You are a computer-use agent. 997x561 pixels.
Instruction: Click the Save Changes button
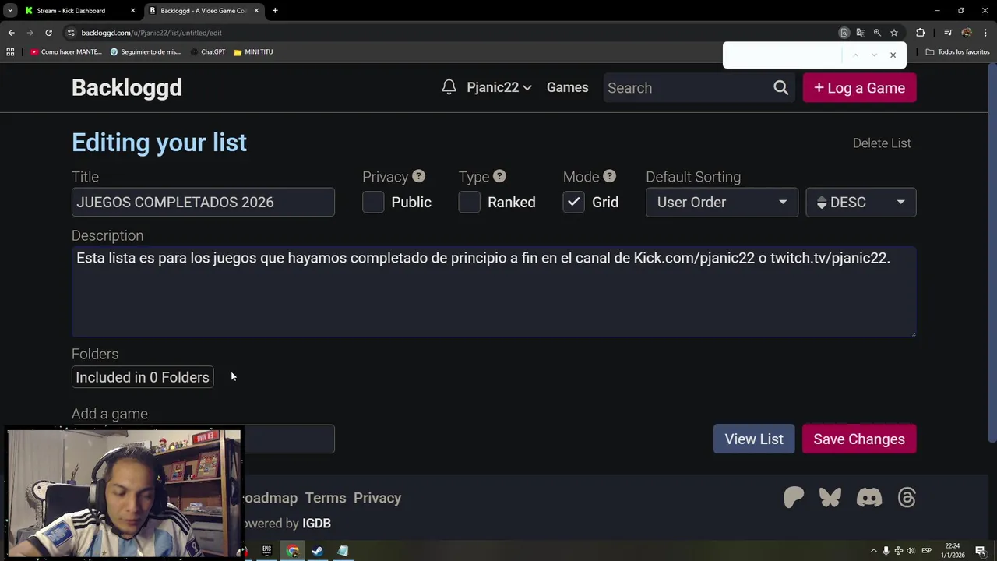859,439
